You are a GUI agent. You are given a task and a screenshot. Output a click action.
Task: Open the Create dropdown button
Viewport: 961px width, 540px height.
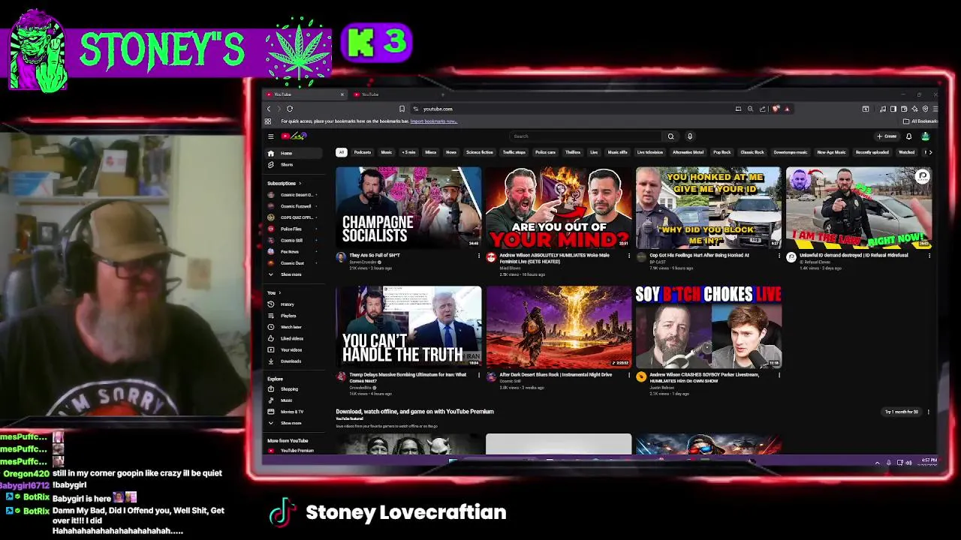(x=887, y=136)
